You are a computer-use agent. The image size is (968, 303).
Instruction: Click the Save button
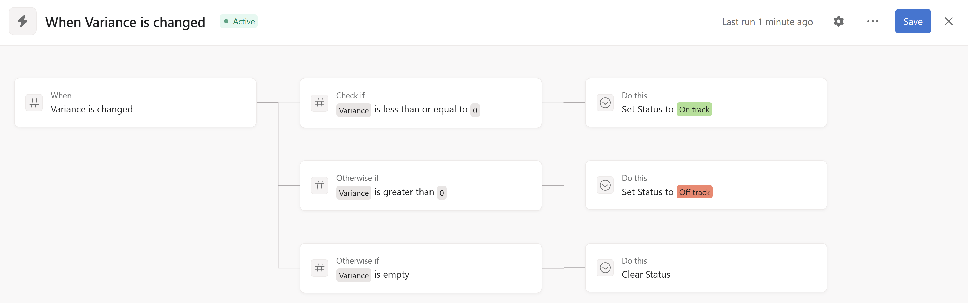[912, 21]
